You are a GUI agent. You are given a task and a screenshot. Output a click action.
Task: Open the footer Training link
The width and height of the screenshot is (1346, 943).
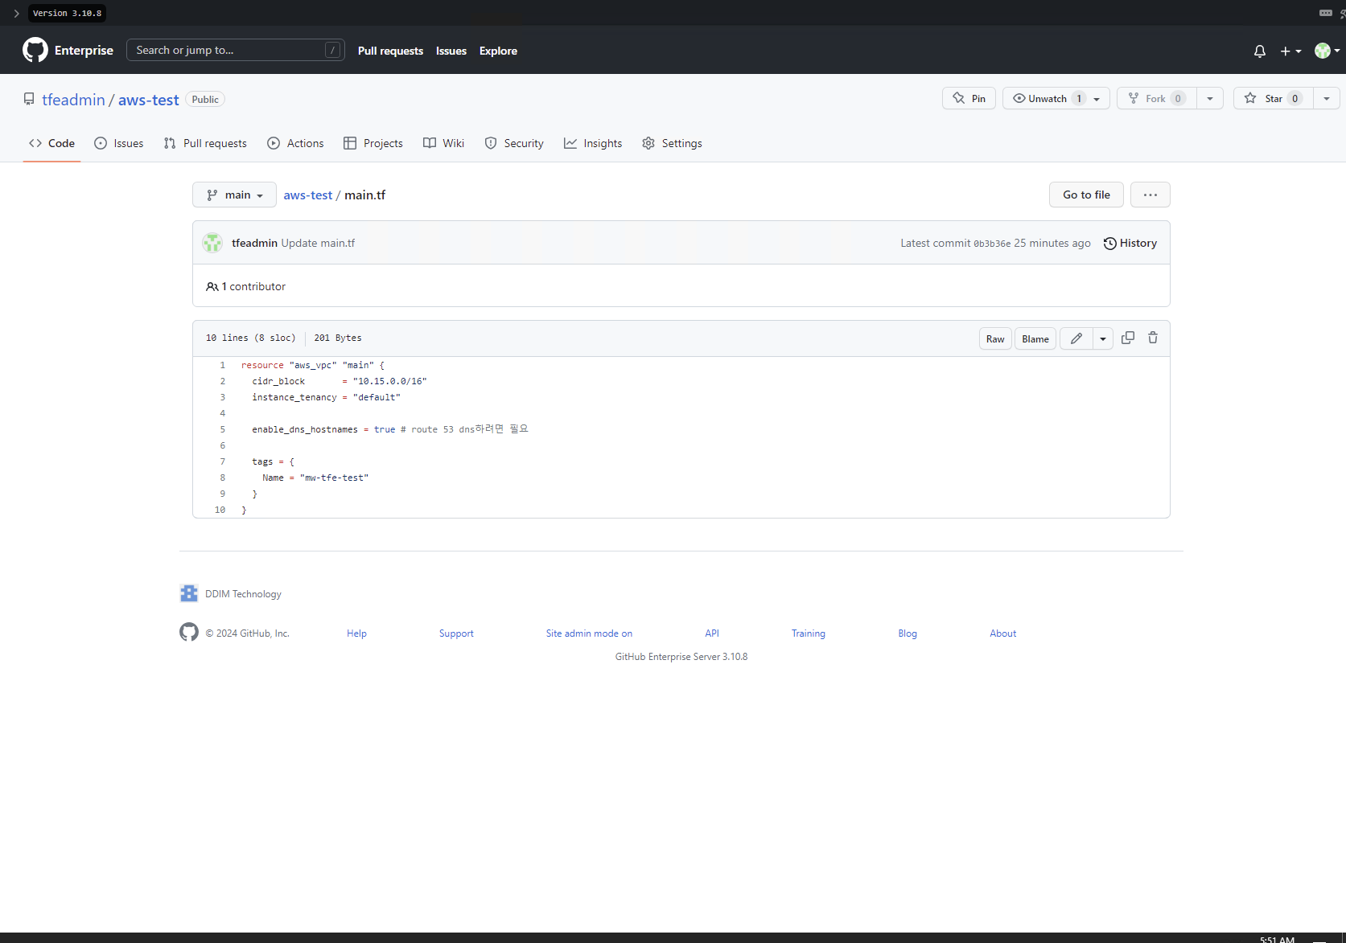(809, 633)
